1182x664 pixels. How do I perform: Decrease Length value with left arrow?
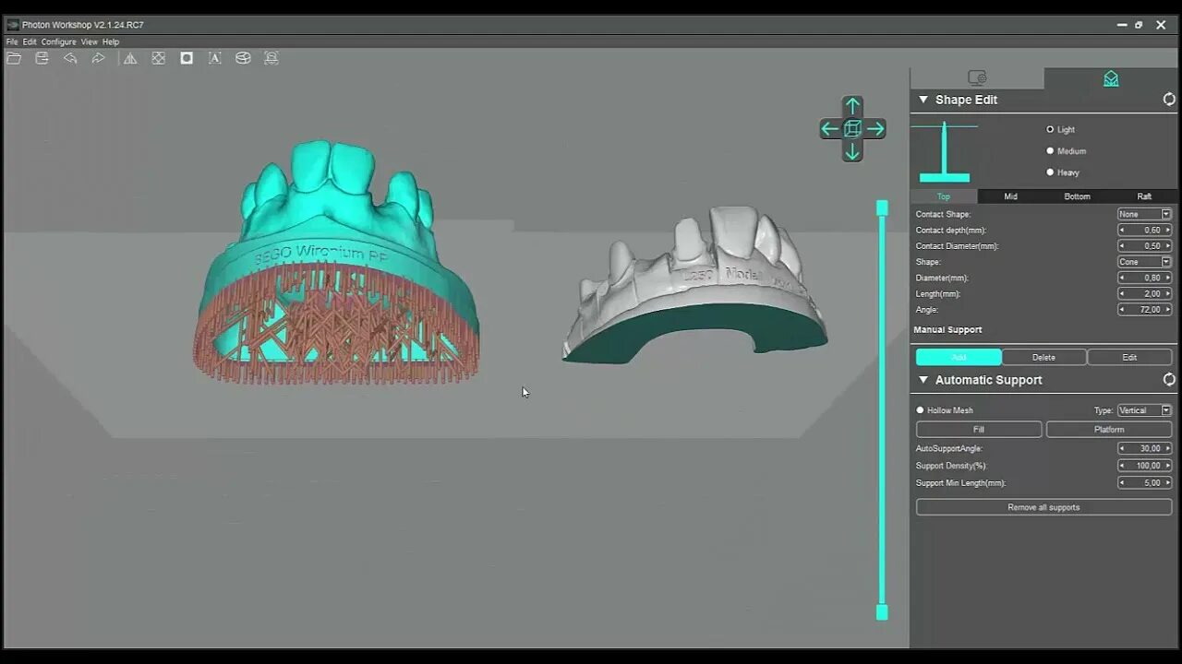pyautogui.click(x=1123, y=294)
